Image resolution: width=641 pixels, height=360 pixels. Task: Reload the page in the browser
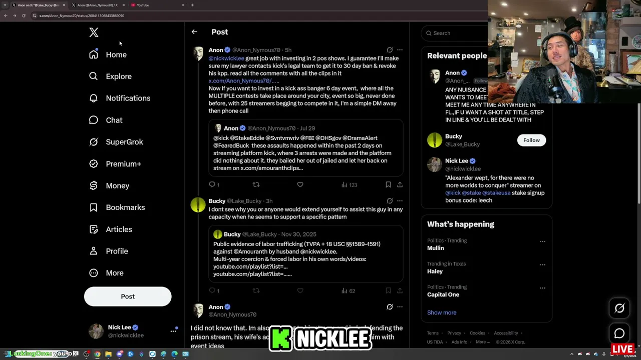point(24,15)
